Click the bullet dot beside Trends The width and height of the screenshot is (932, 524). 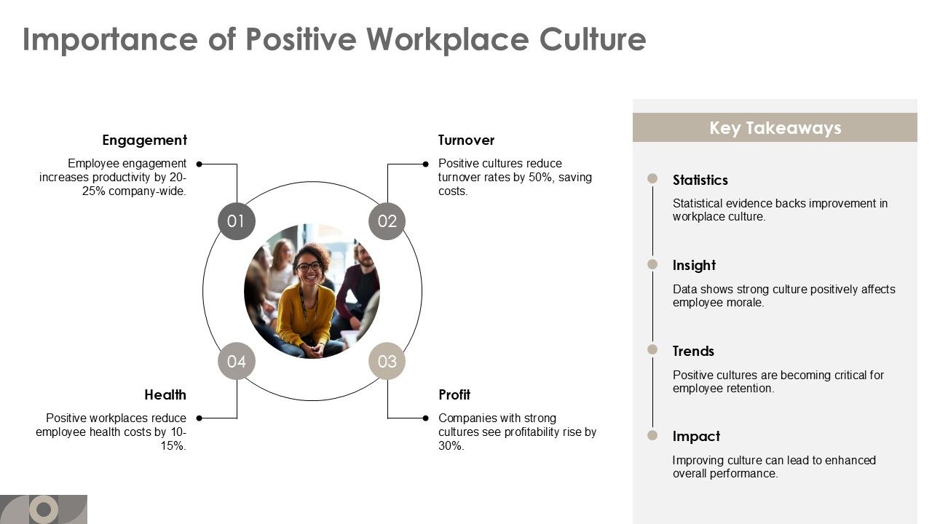pyautogui.click(x=652, y=346)
